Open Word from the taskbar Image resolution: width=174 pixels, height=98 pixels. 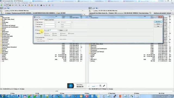pyautogui.click(x=53, y=96)
